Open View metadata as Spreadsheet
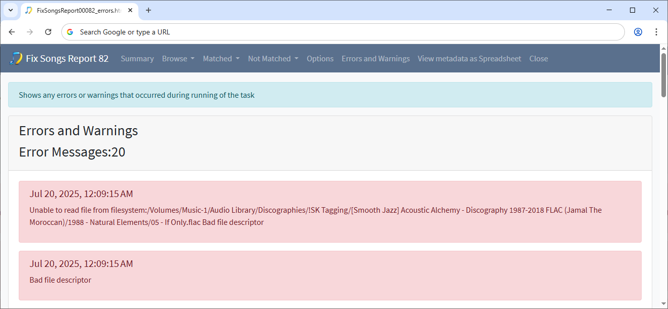The height and width of the screenshot is (309, 668). click(x=469, y=59)
